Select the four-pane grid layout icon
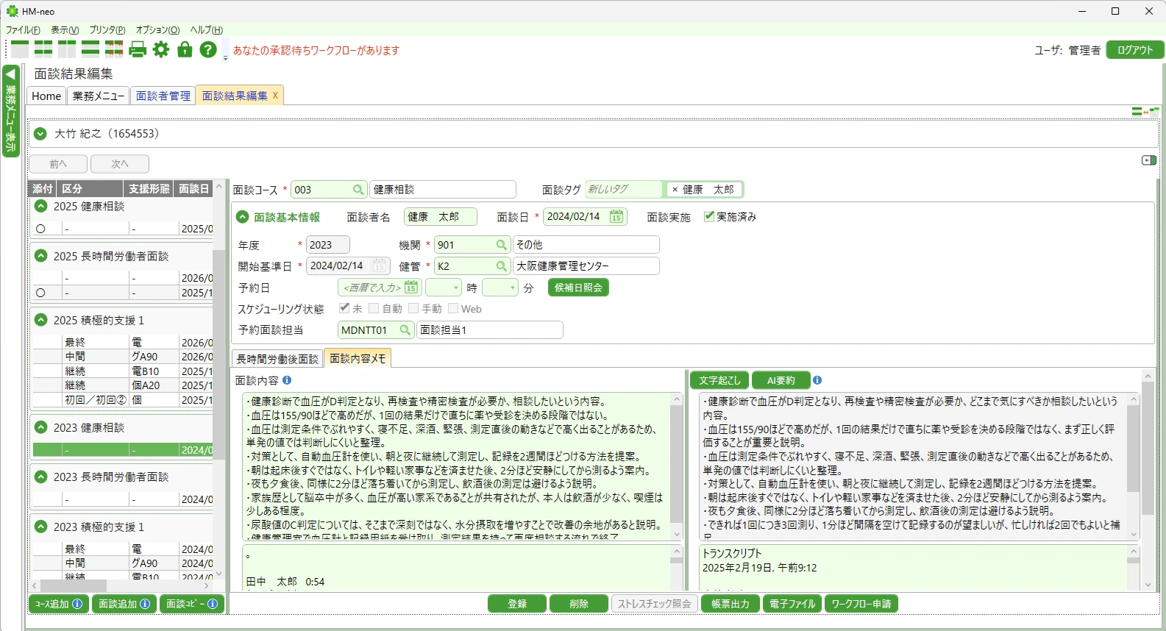1166x631 pixels. [43, 49]
